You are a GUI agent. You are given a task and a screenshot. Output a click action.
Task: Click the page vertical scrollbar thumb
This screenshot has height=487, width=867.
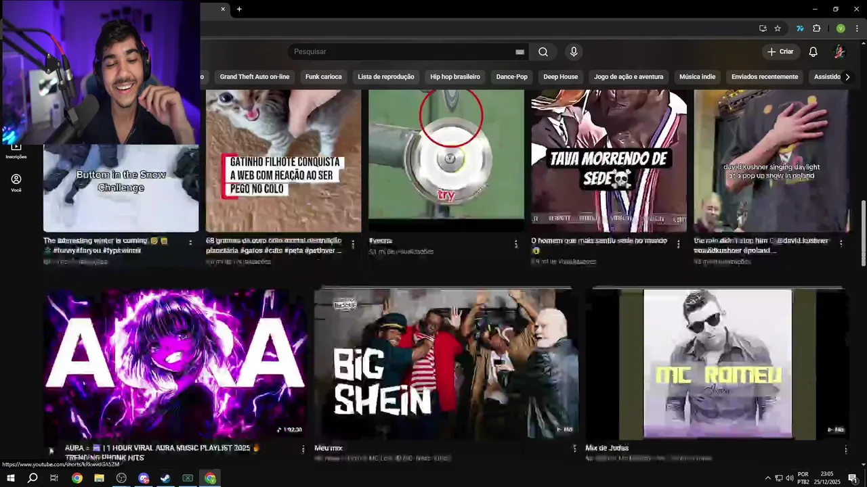[x=863, y=233]
